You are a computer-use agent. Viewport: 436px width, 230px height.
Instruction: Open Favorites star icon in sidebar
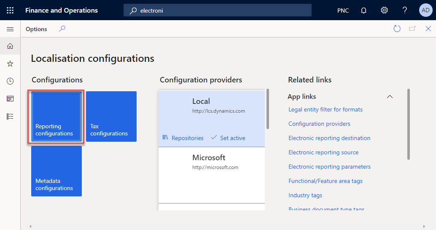(x=10, y=64)
